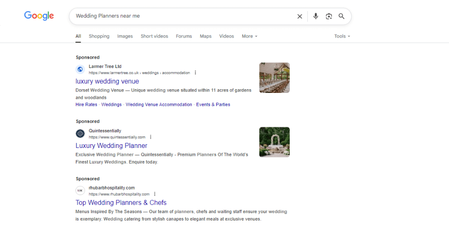Open 'luxury wedding venue' ad link
The image size is (449, 239).
[107, 81]
